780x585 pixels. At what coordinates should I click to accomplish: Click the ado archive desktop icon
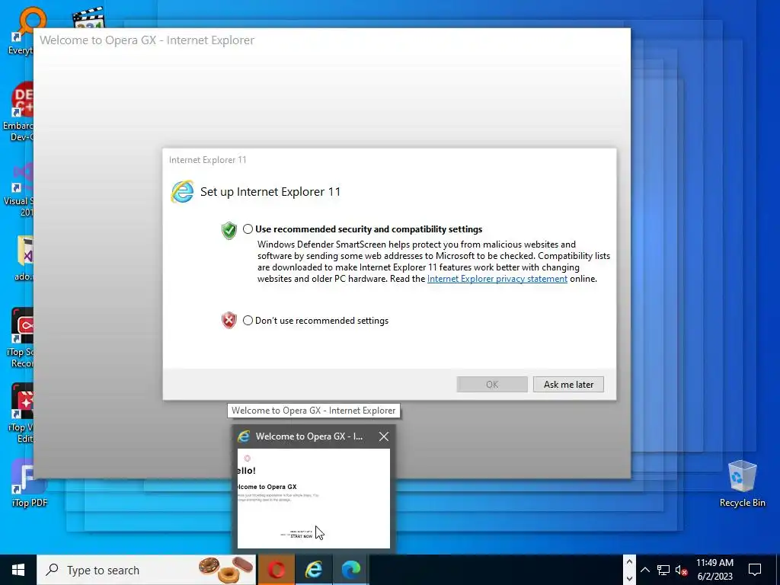coord(24,259)
